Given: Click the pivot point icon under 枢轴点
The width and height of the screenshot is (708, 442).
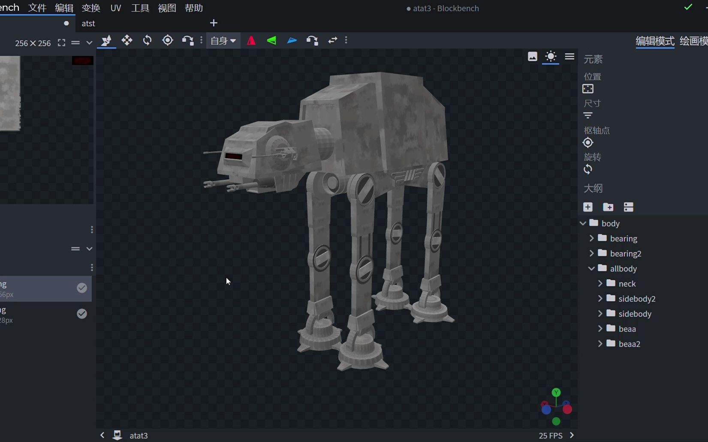Looking at the screenshot, I should coord(588,143).
